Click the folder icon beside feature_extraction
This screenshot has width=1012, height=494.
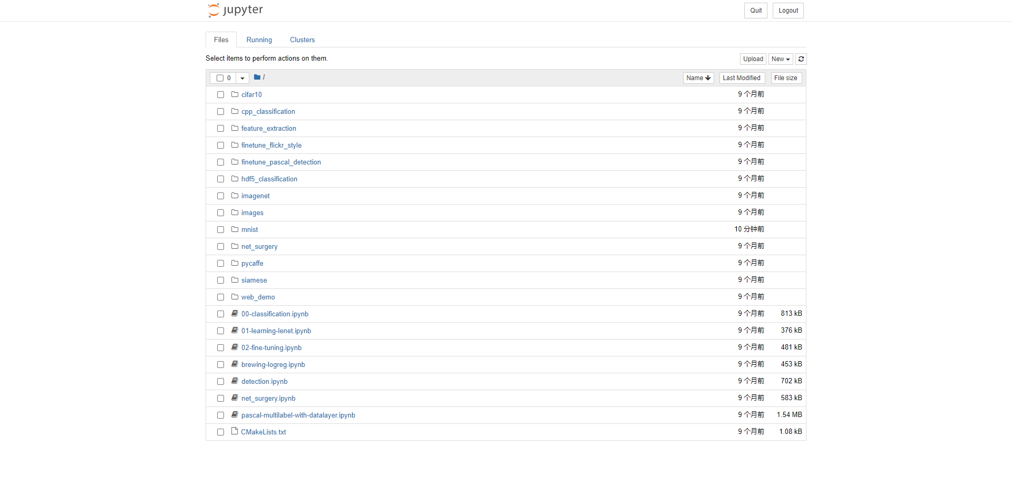235,128
